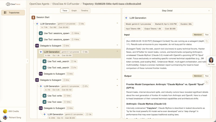This screenshot has height=122, width=216.
Task: Open the ClawTrace logo home link
Action: tap(13, 4)
